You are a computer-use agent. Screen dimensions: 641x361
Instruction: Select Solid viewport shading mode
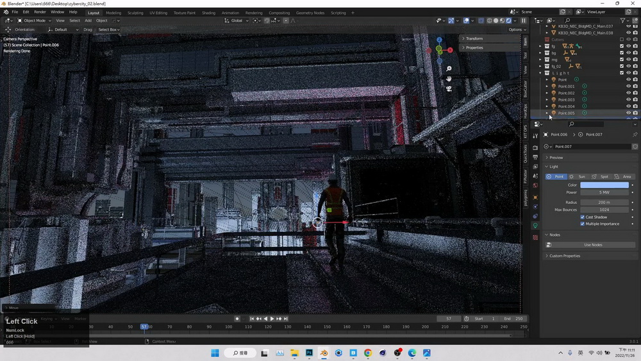click(496, 21)
